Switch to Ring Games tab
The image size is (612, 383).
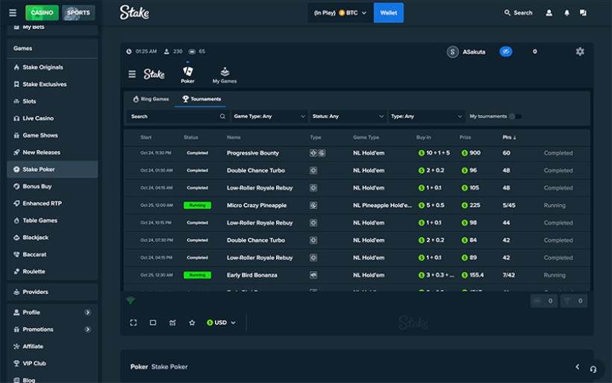pos(151,99)
